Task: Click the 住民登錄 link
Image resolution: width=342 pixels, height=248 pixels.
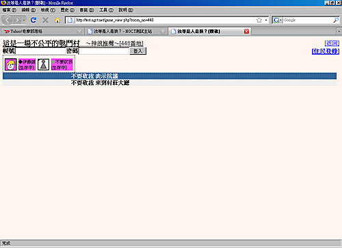Action: click(326, 51)
